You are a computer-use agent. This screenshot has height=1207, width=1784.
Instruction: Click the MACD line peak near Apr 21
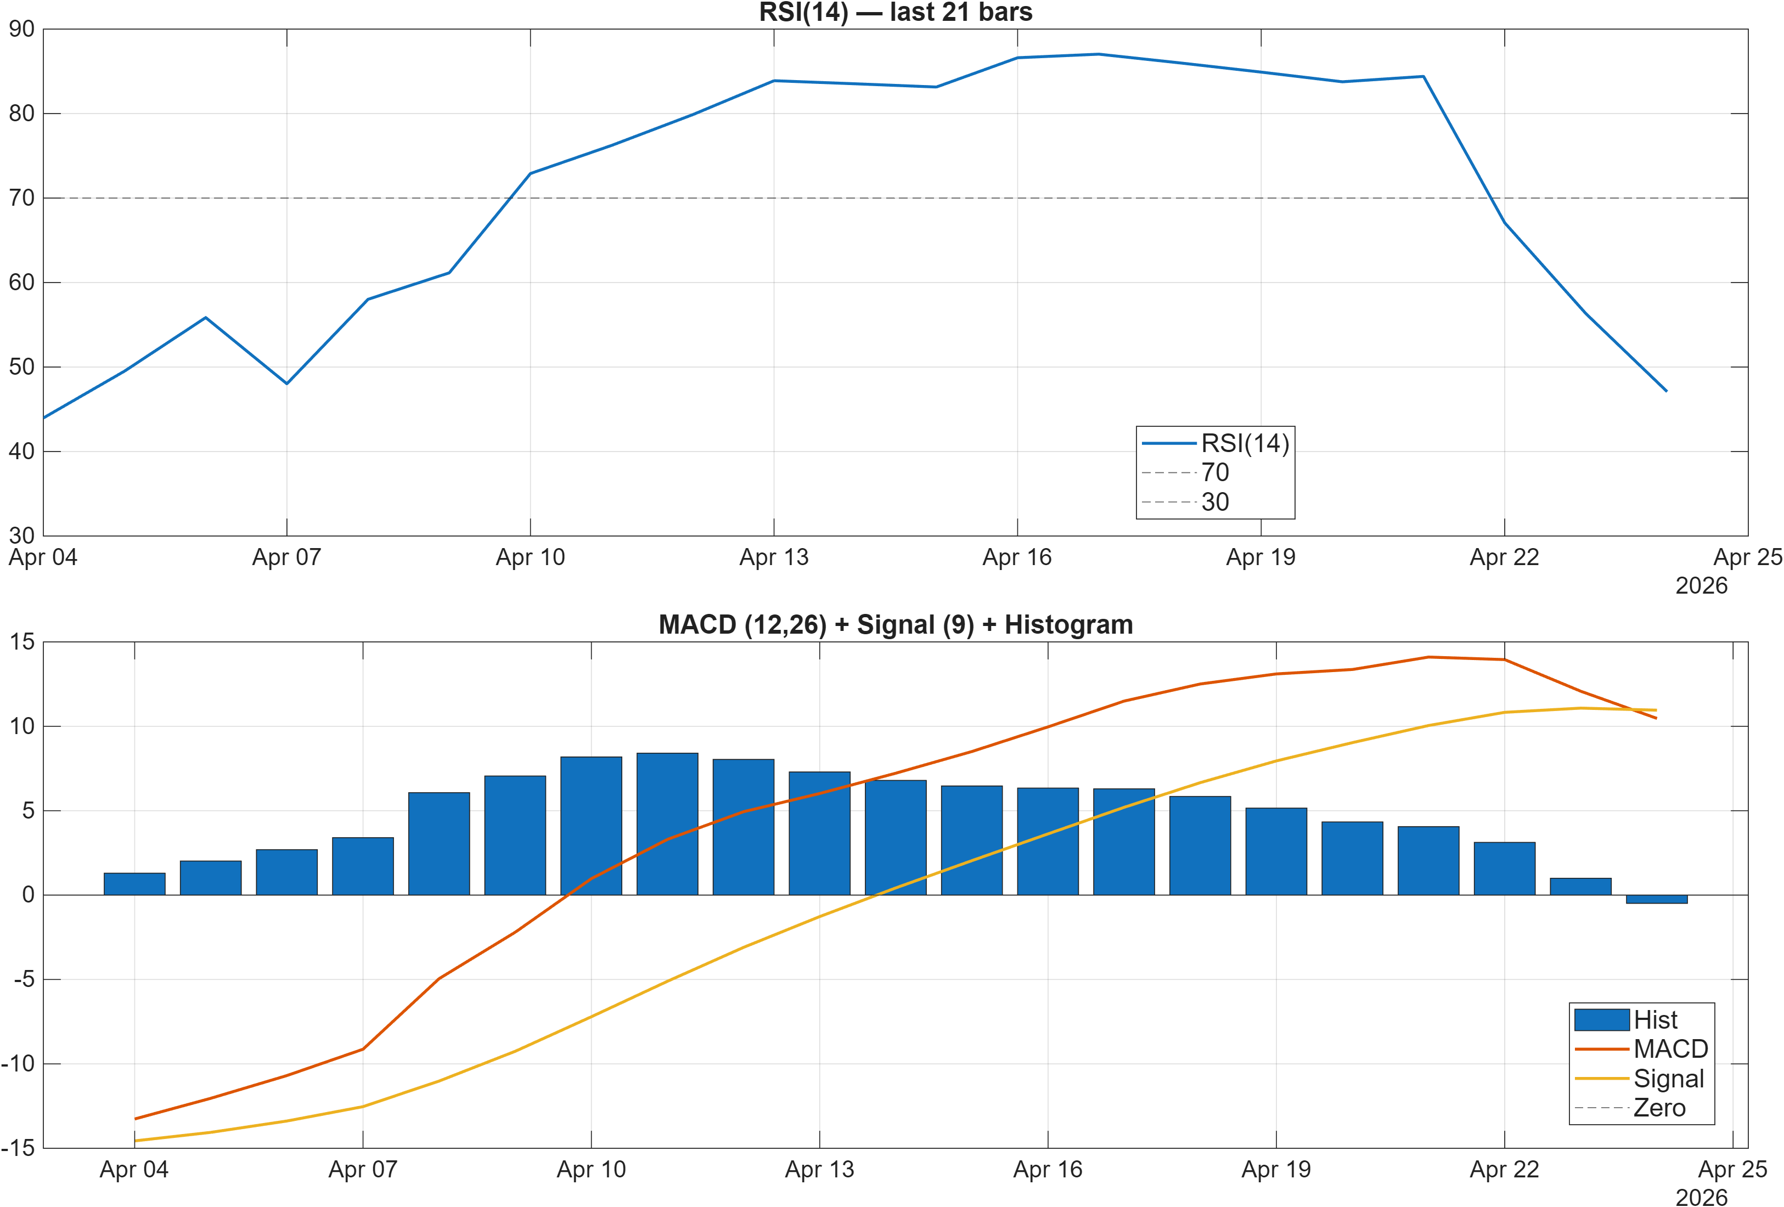(1428, 658)
